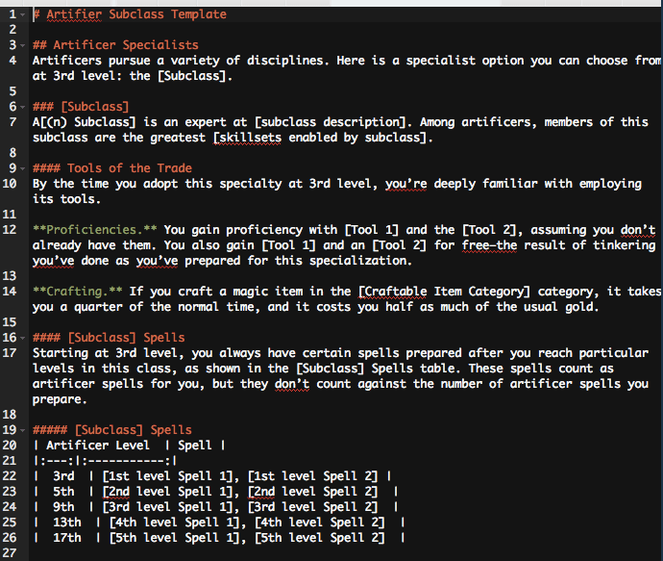The image size is (663, 561).
Task: Collapse the Tools of the Trade fold arrow
Action: [21, 167]
